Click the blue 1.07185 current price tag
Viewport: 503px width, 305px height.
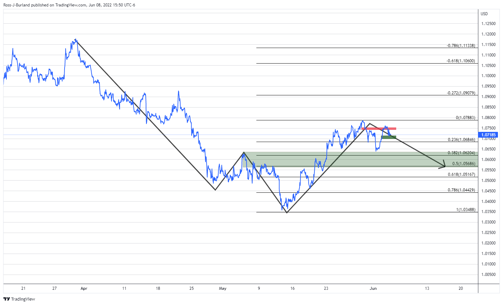[x=488, y=135]
